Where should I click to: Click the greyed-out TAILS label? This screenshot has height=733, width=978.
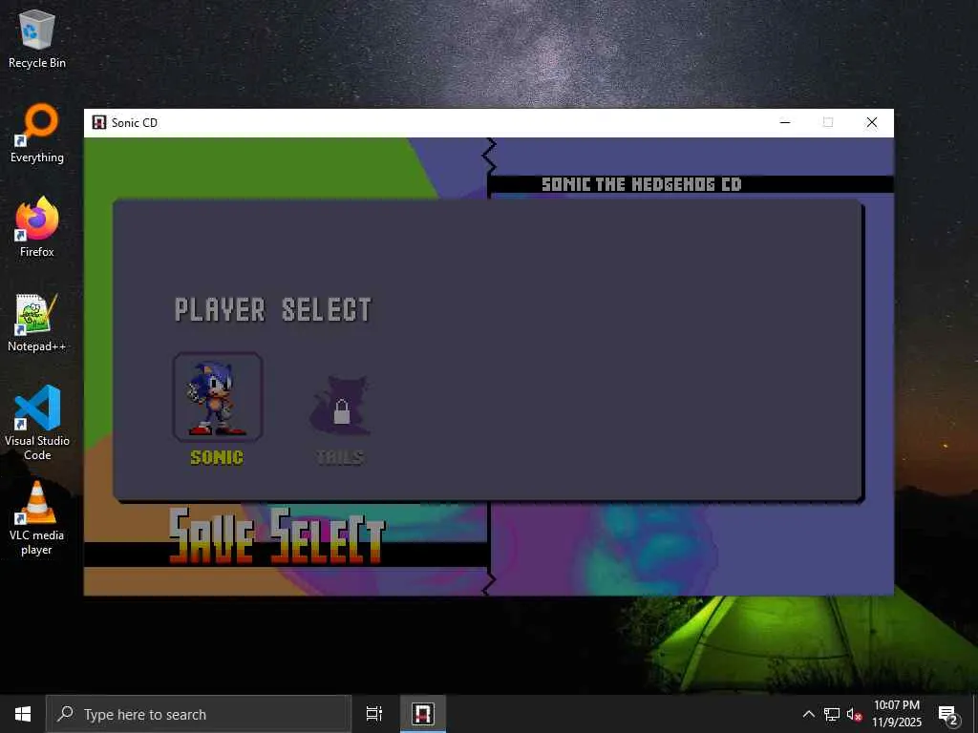[x=340, y=457]
